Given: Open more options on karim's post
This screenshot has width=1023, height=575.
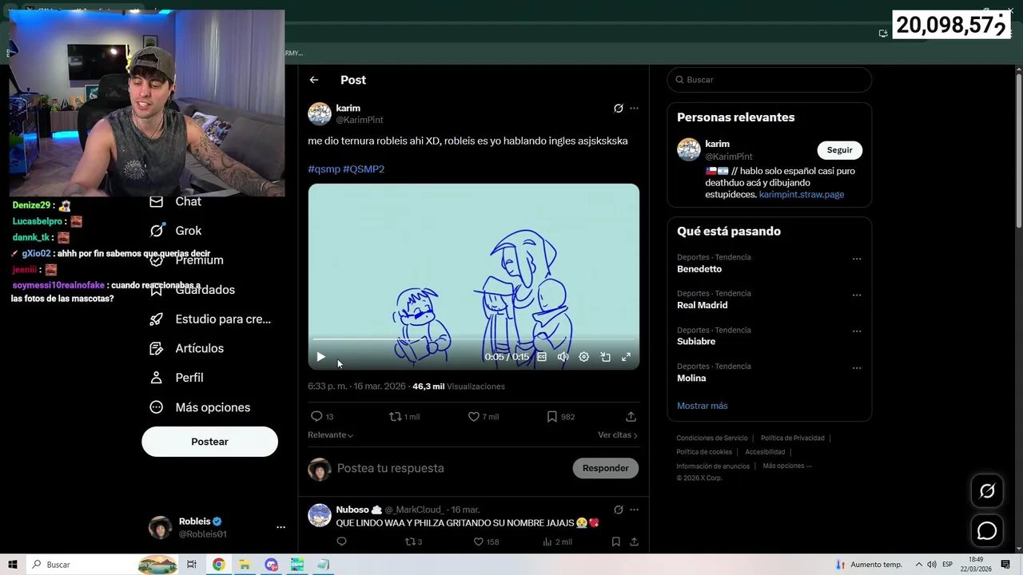Looking at the screenshot, I should coord(634,109).
